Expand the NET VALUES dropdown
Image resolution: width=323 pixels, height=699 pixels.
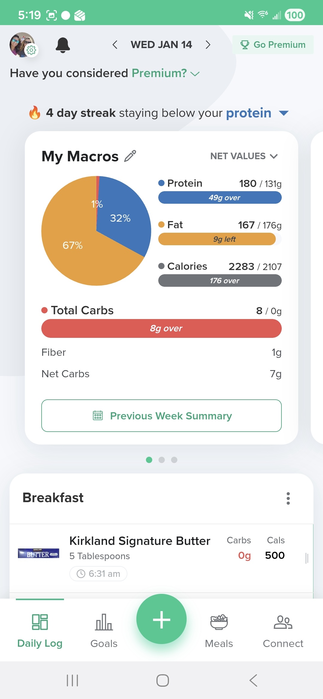click(x=244, y=156)
